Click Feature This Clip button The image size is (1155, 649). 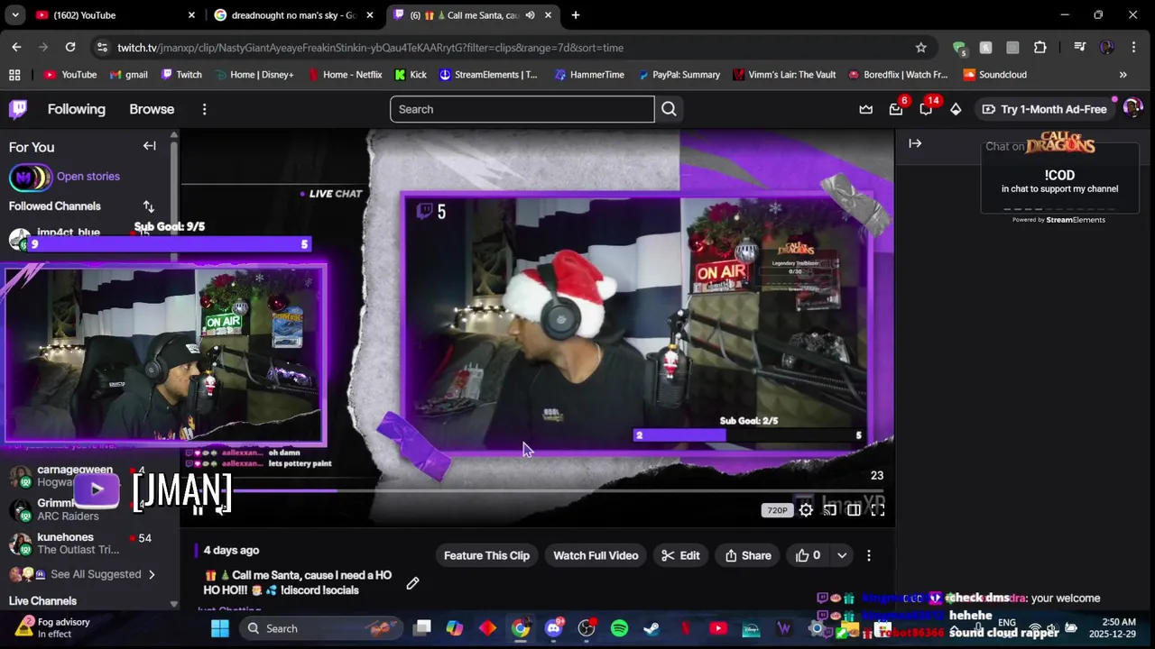(486, 555)
